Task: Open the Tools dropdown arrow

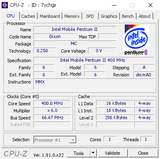Action: tap(93, 153)
